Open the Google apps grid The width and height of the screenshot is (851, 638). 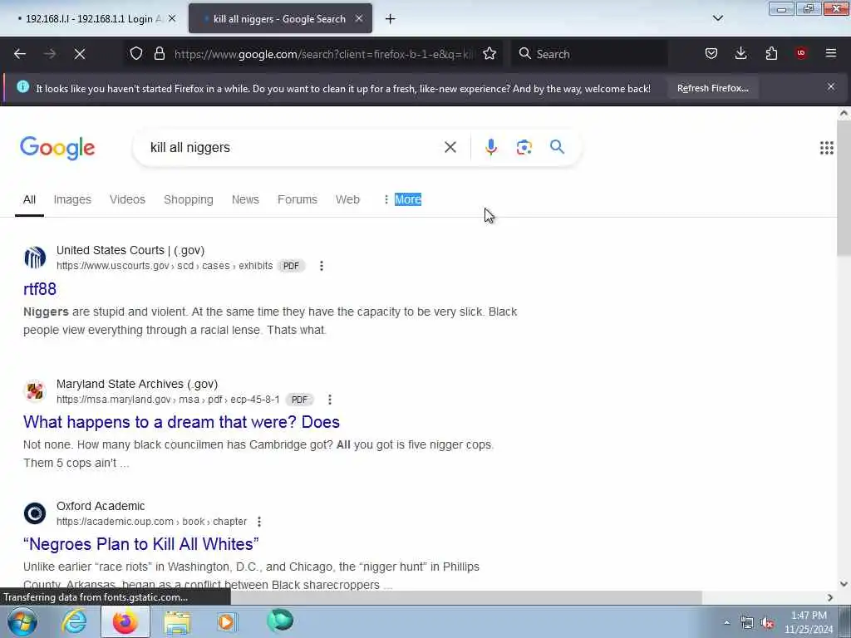coord(826,148)
